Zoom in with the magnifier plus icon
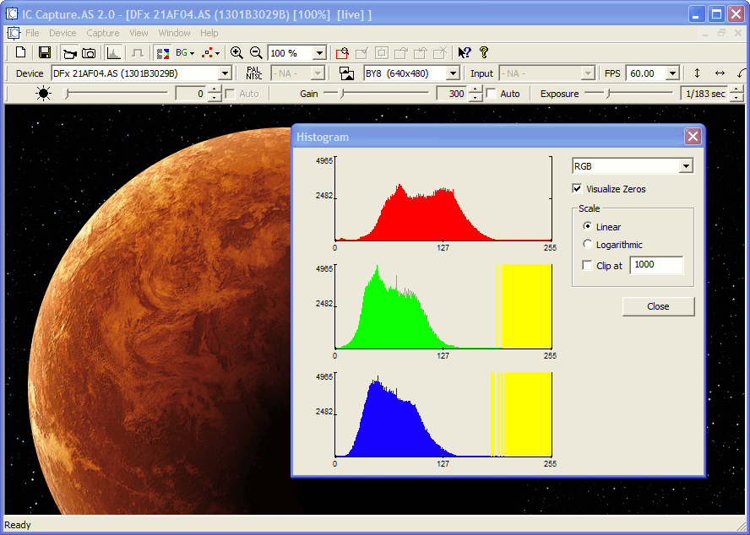The height and width of the screenshot is (535, 750). 236,52
